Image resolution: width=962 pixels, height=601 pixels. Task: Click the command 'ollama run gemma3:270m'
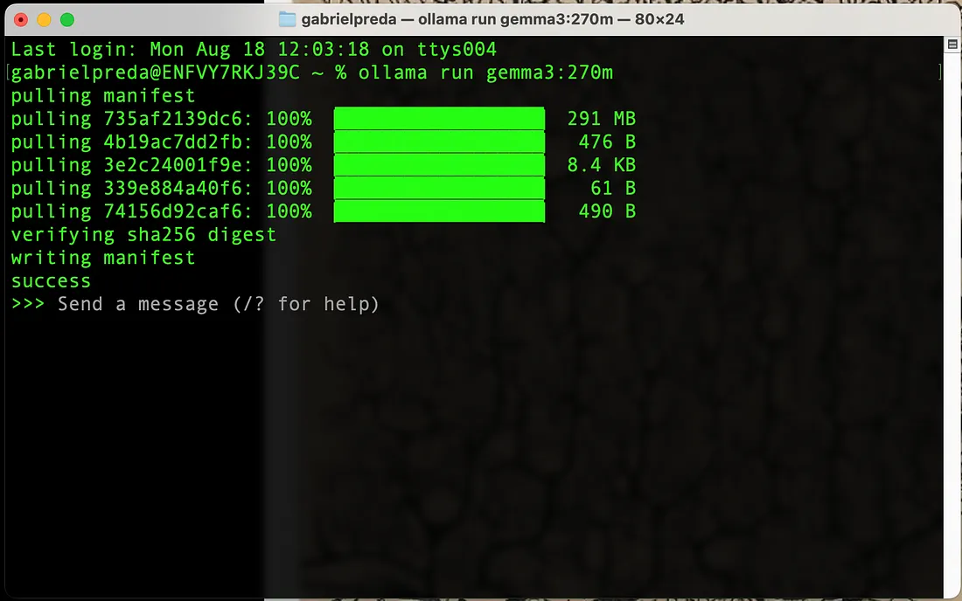pyautogui.click(x=485, y=73)
